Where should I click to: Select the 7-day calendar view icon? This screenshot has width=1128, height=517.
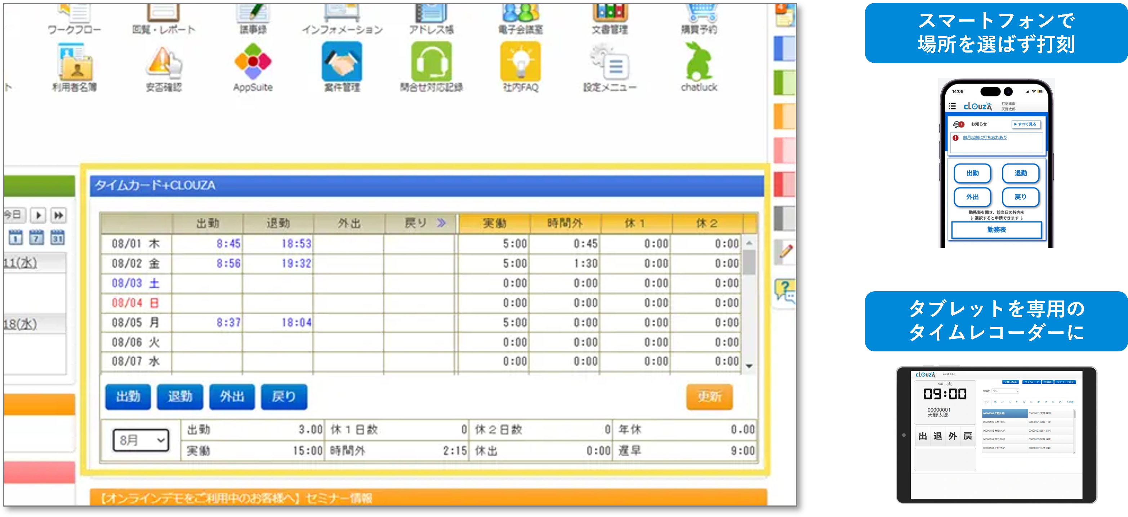click(x=36, y=238)
